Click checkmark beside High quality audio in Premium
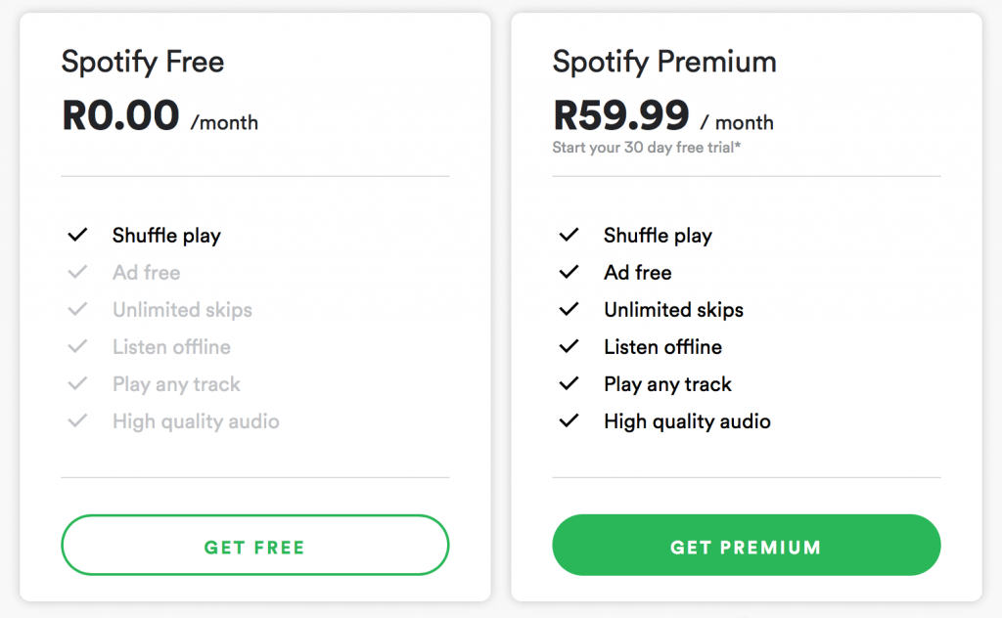Screen dimensions: 1002x618 tap(569, 421)
